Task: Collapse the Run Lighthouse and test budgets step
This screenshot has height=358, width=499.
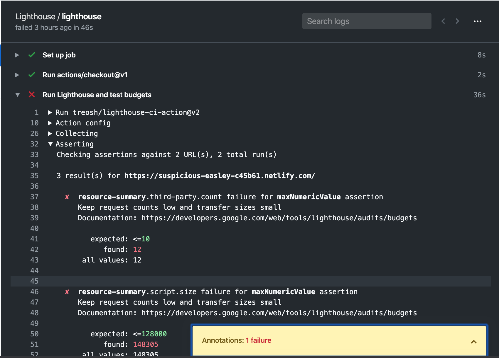Action: (18, 95)
